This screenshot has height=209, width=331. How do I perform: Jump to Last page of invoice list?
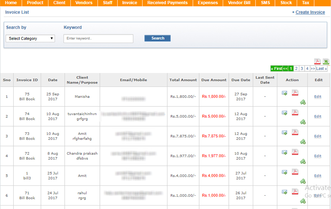(x=321, y=68)
